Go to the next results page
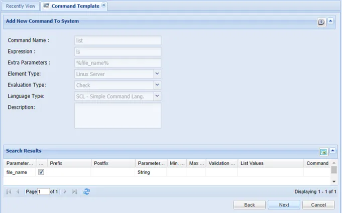 click(x=65, y=191)
